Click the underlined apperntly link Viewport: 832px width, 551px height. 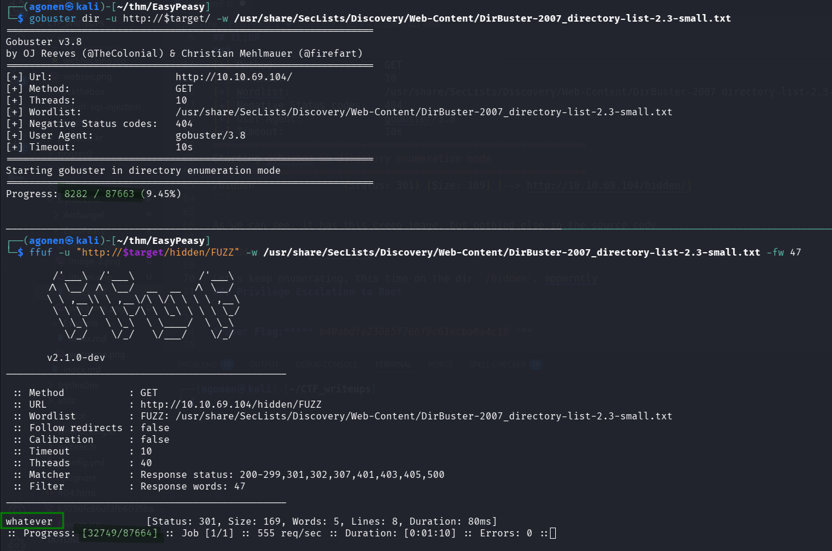pos(570,278)
